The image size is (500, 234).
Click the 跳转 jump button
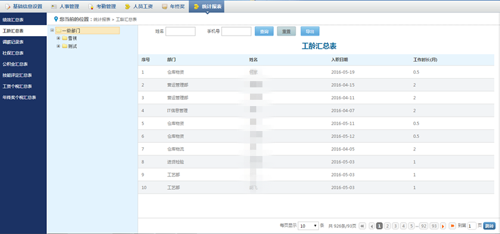point(489,226)
